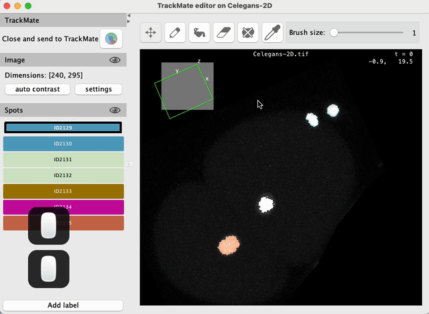Select the move/pan tool
429x314 pixels.
(x=150, y=33)
